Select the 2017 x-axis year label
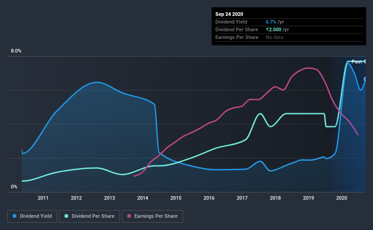Image resolution: width=373 pixels, height=230 pixels. [242, 198]
